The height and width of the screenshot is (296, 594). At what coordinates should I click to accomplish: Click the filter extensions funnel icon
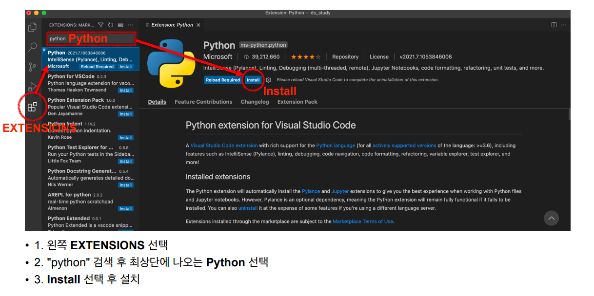tap(100, 25)
